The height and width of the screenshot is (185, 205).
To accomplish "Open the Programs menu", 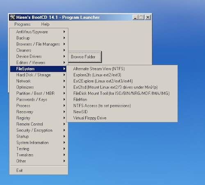I will tap(23, 24).
